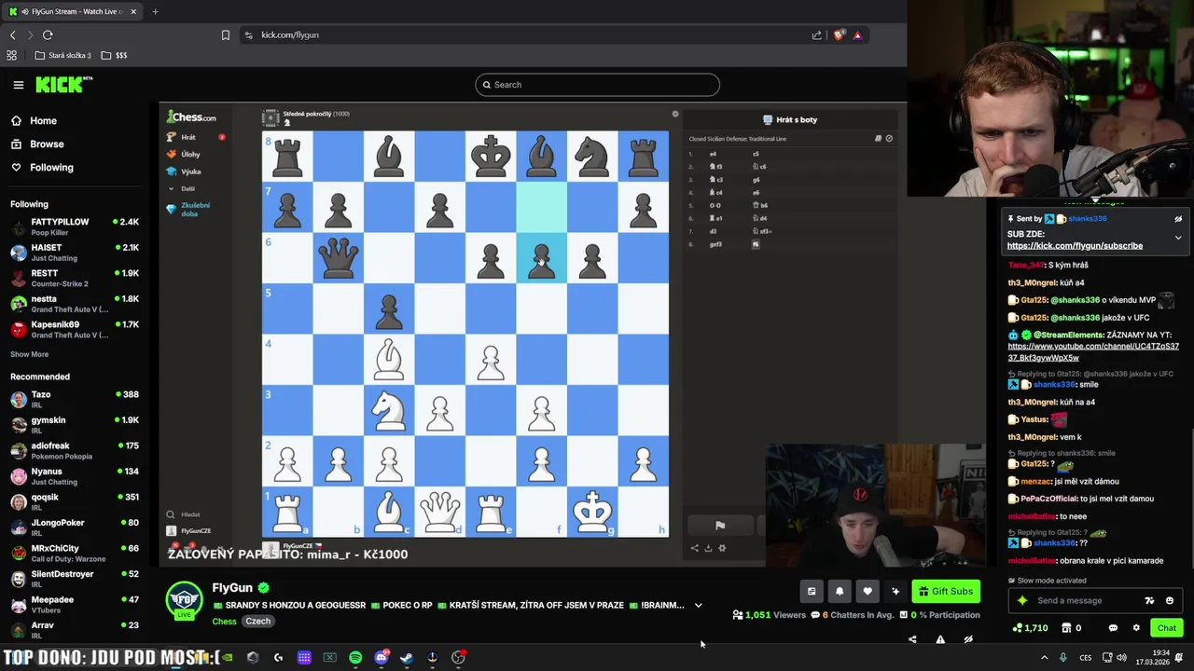1194x671 pixels.
Task: Collapse pinned message chevron
Action: coord(1178,238)
